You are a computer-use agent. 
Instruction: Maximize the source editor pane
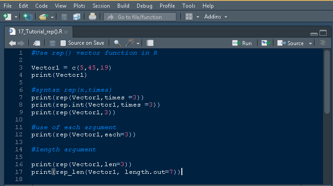pyautogui.click(x=323, y=33)
